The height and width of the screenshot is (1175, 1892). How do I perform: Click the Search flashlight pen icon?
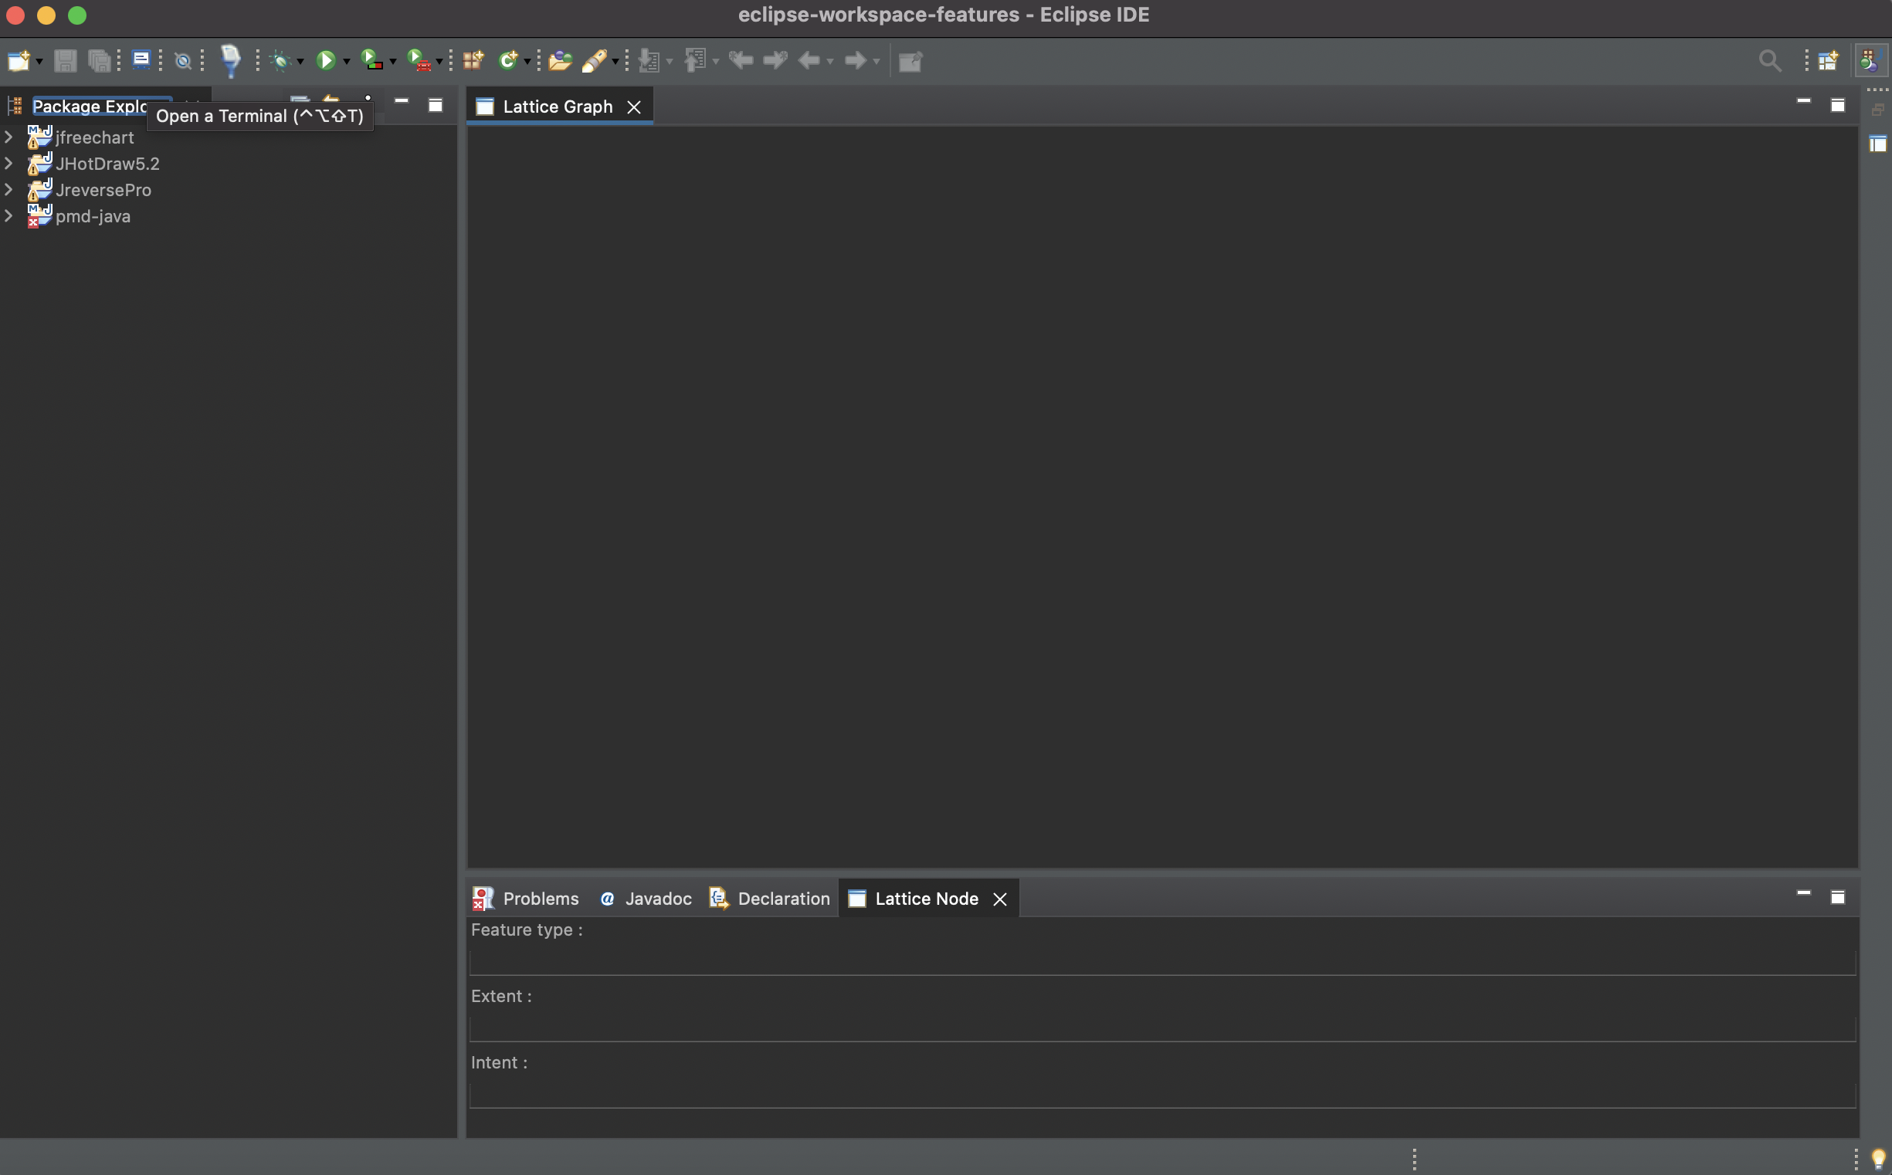[595, 61]
